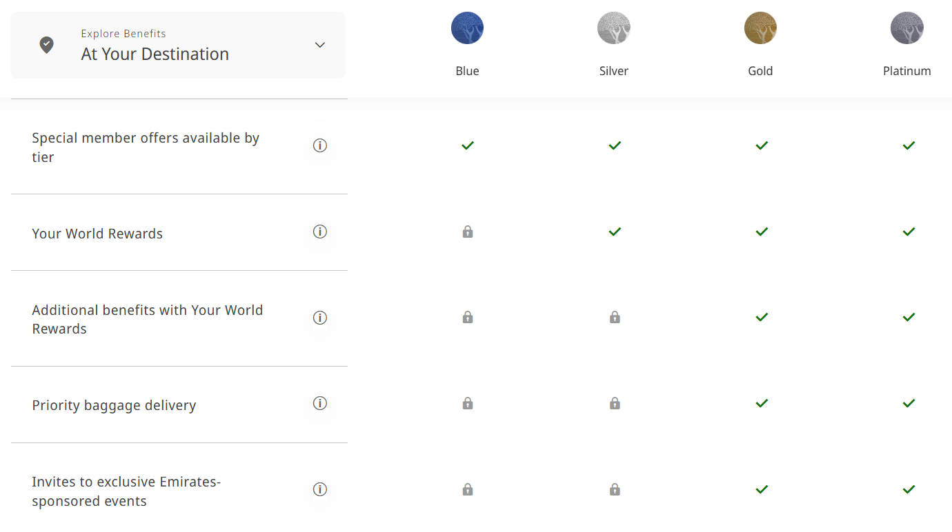The image size is (952, 532).
Task: Click info icon for Additional benefits row
Action: 319,318
